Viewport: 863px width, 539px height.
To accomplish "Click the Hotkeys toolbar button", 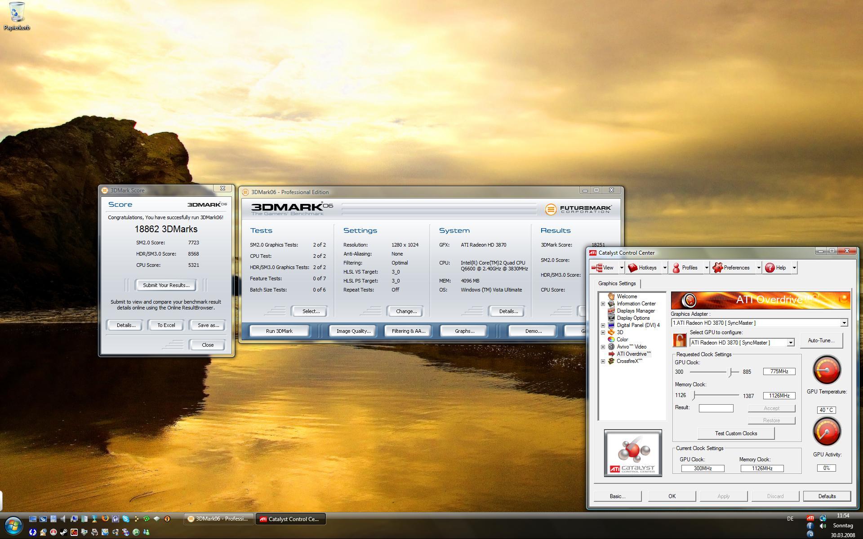I will point(643,268).
